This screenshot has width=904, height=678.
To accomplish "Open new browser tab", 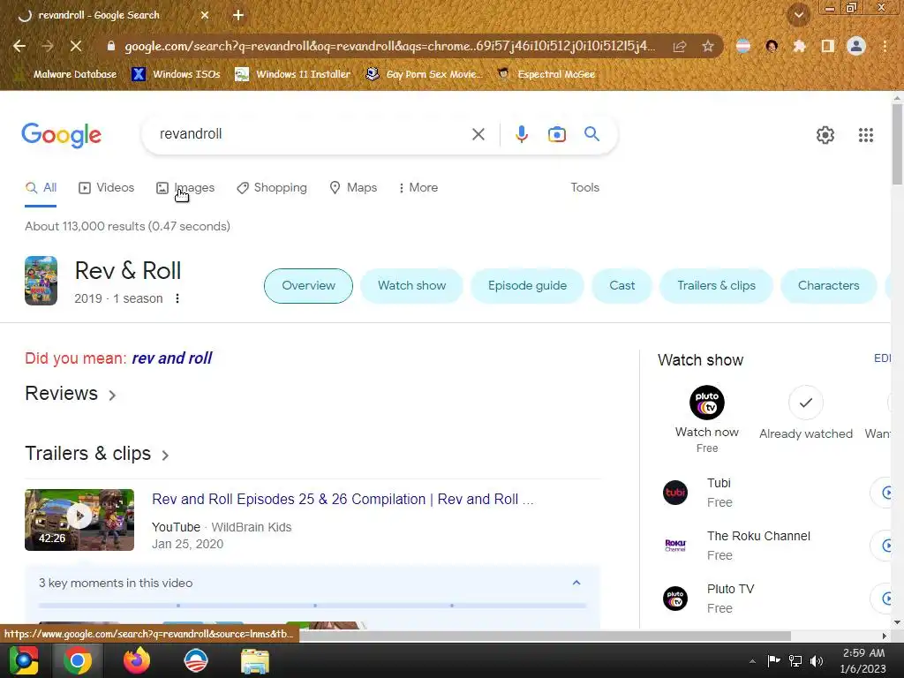I will (238, 15).
